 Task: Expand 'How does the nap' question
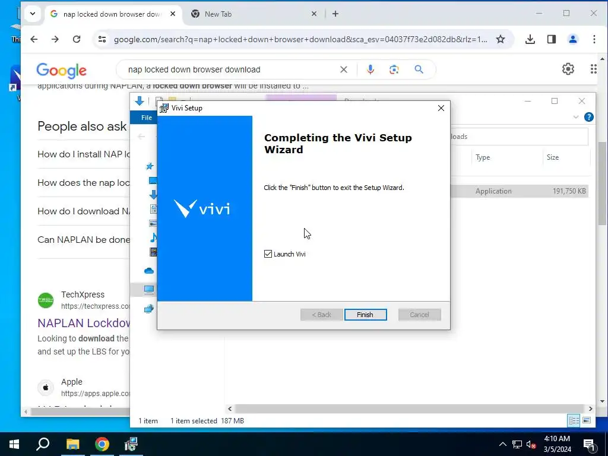(x=84, y=183)
